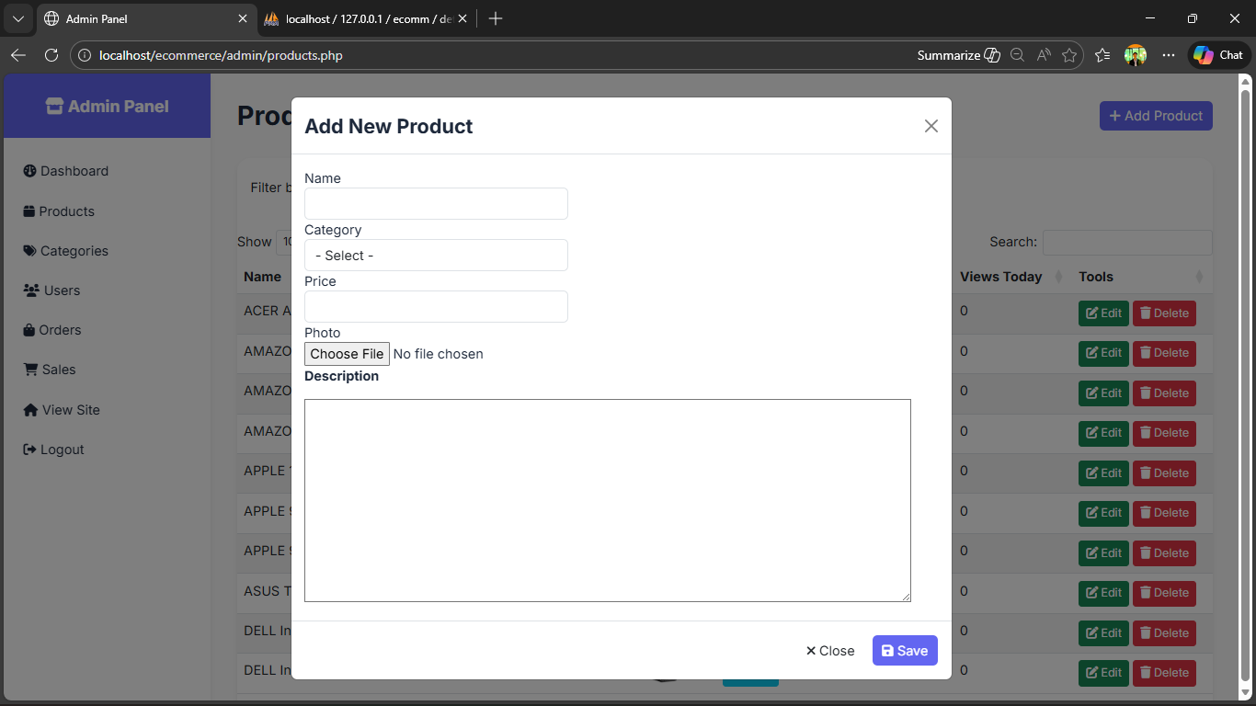Save the new product
Viewport: 1256px width, 706px height.
[x=905, y=650]
